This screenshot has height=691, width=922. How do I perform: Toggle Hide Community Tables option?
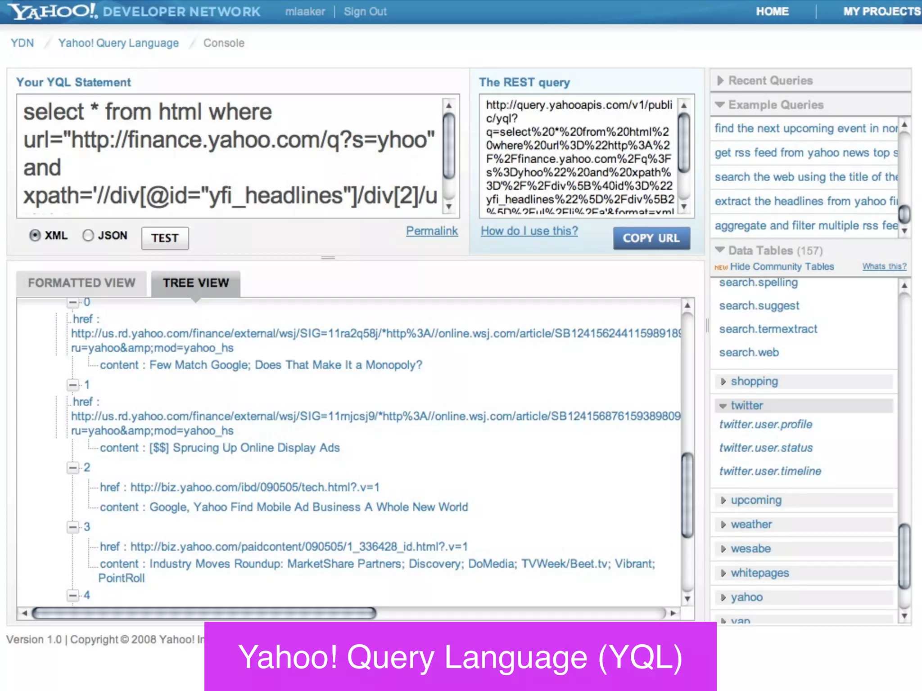tap(782, 267)
